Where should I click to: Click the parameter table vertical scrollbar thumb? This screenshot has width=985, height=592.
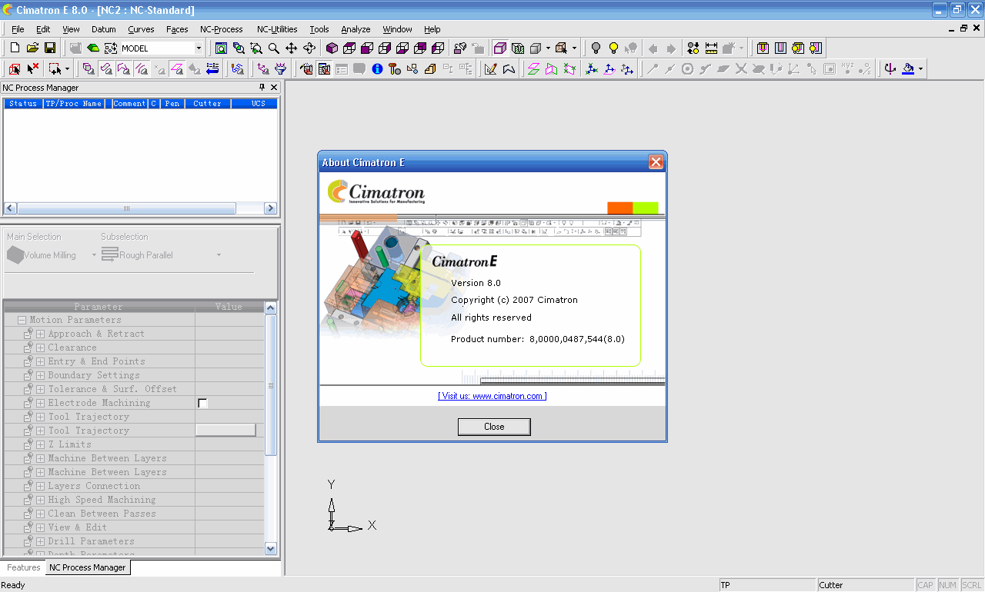click(270, 384)
